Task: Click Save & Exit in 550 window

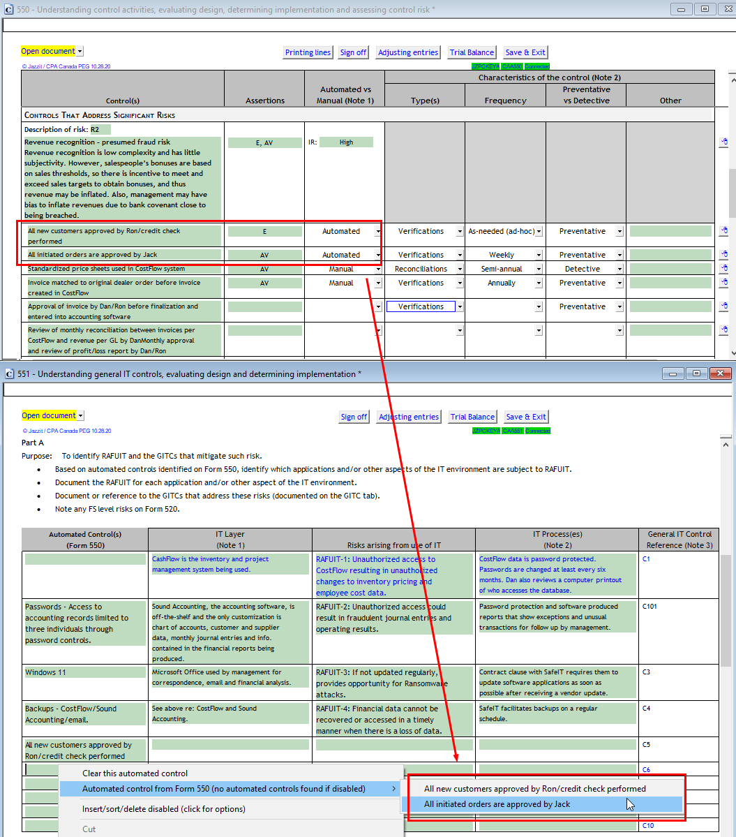Action: 525,52
